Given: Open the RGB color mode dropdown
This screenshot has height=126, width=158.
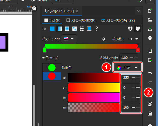Looking at the screenshot, I should [127, 68].
